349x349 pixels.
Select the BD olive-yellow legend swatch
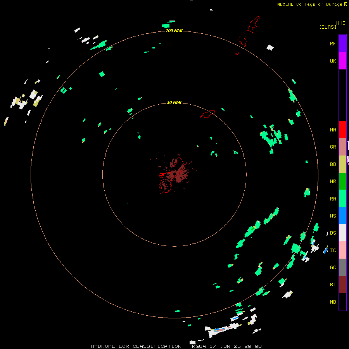tap(342, 164)
